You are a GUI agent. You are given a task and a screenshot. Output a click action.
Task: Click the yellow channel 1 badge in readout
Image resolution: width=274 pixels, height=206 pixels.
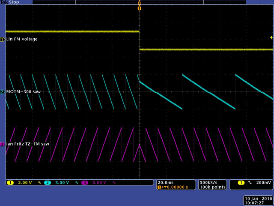[x=10, y=183]
